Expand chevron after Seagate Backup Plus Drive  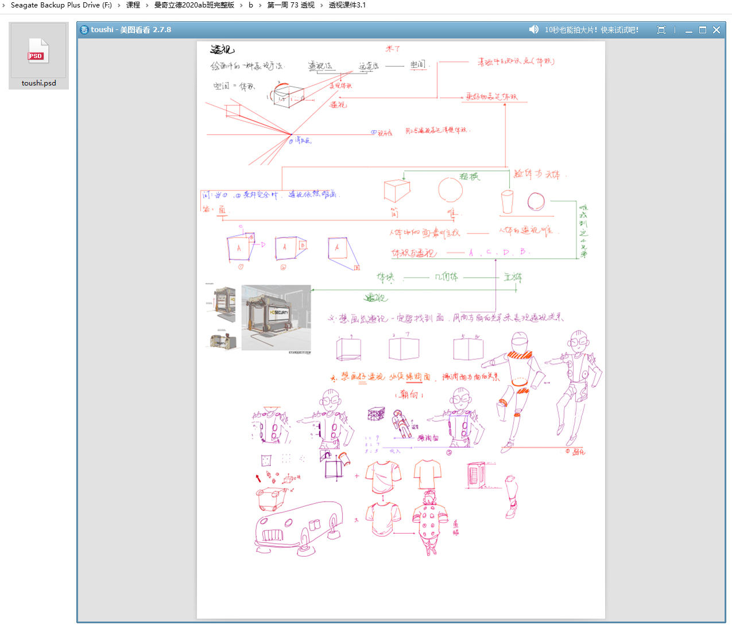pos(119,5)
